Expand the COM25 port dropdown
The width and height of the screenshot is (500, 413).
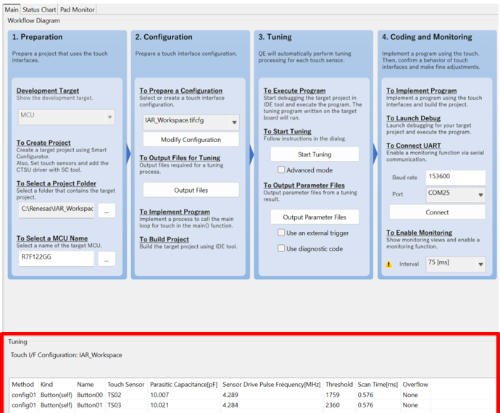pos(480,195)
